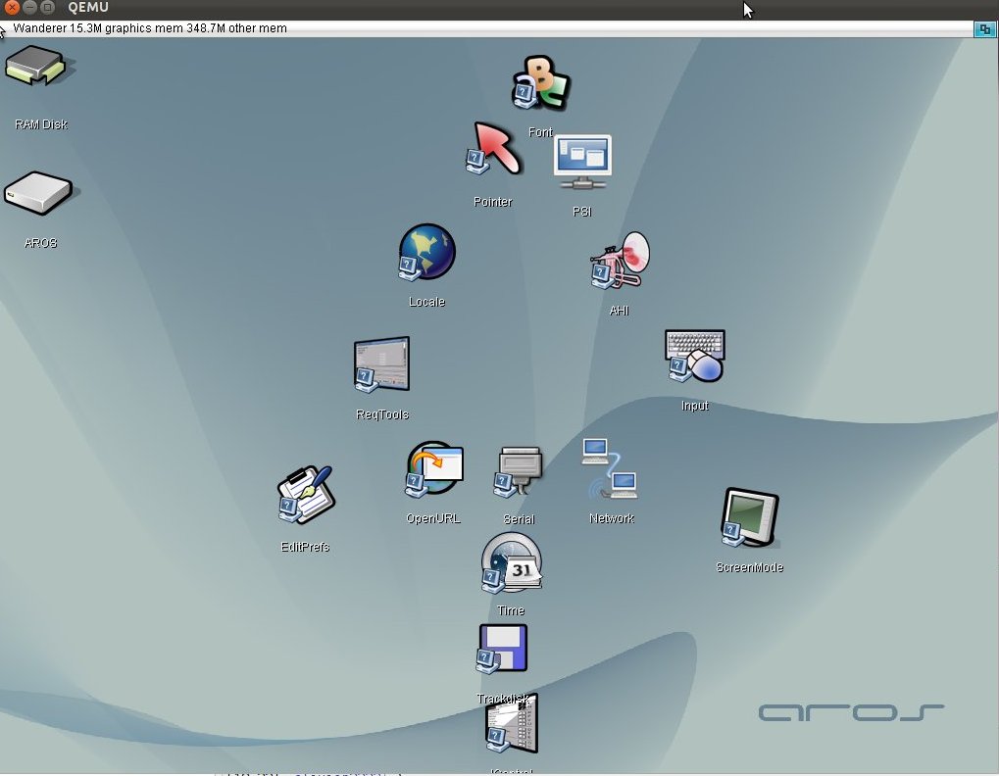999x776 pixels.
Task: Click the IControl preferences icon
Action: 511,726
